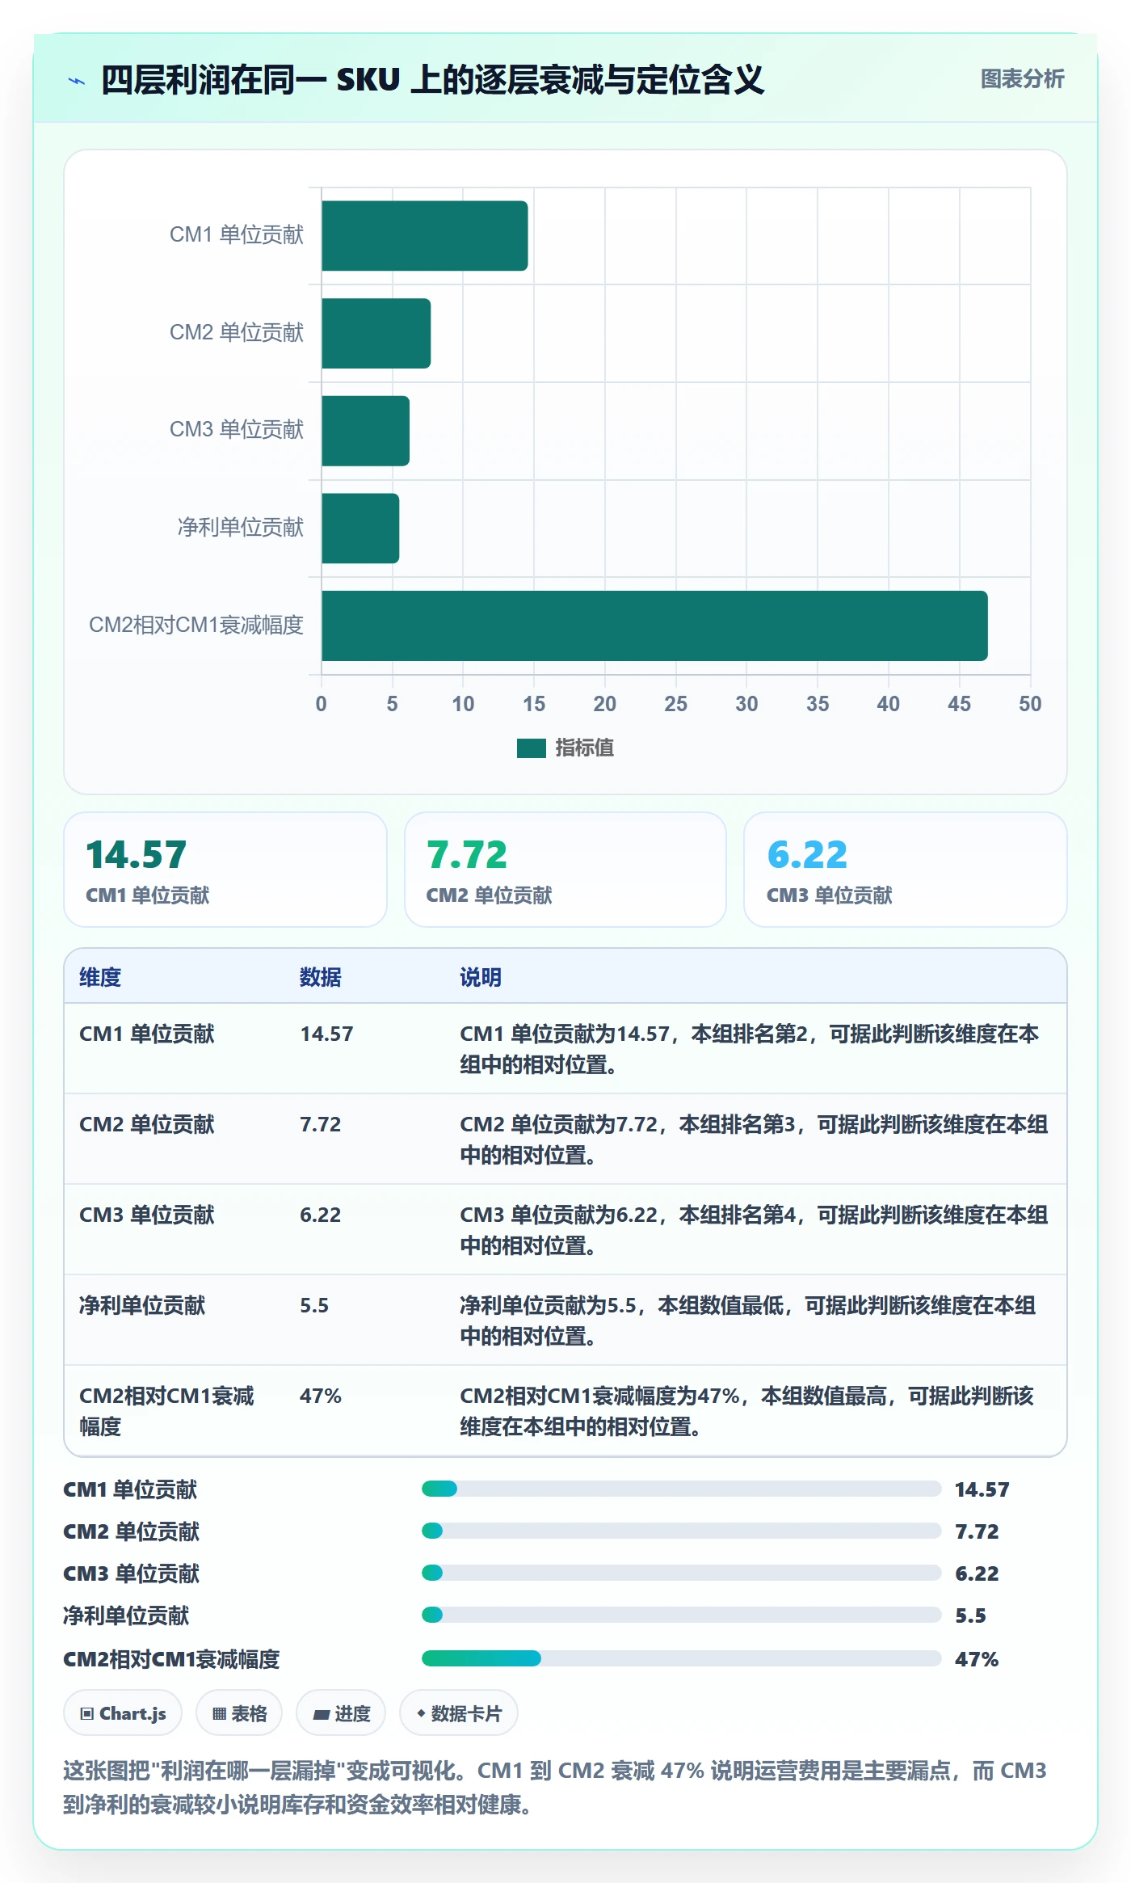This screenshot has width=1131, height=1883.
Task: Click the CM2 单位贡献 chart bar
Action: (376, 333)
